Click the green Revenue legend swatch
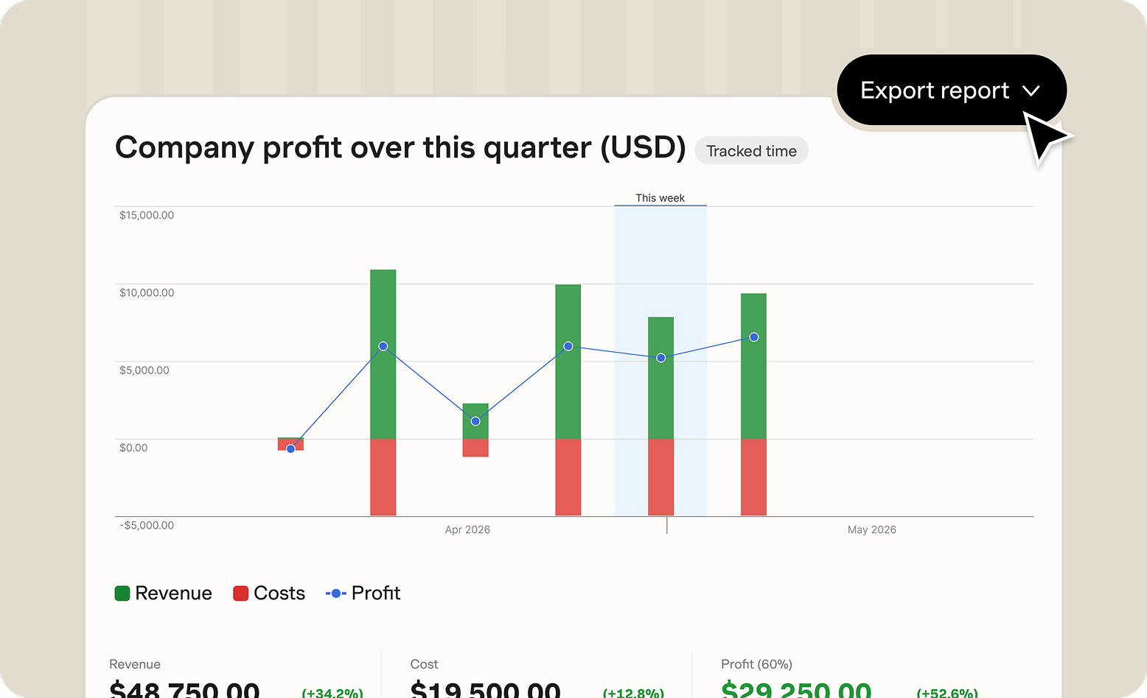Viewport: 1147px width, 698px height. pyautogui.click(x=122, y=593)
